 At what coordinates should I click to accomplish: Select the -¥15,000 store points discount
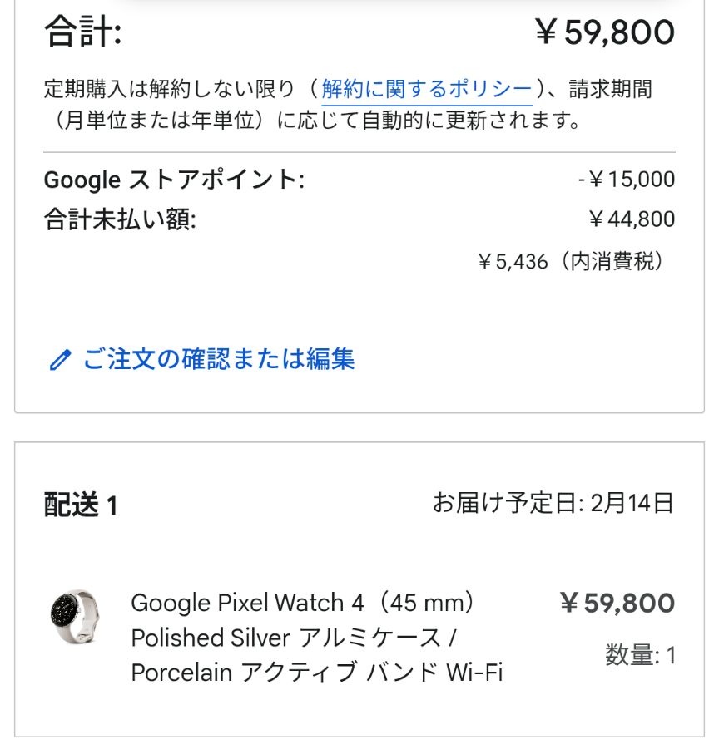coord(626,179)
